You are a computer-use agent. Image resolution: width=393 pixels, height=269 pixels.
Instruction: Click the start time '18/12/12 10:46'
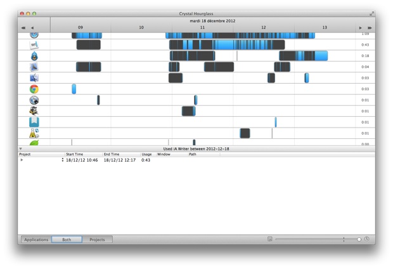[x=82, y=160]
